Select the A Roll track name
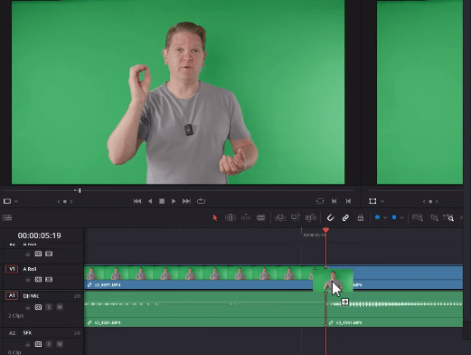471x355 pixels. [30, 269]
